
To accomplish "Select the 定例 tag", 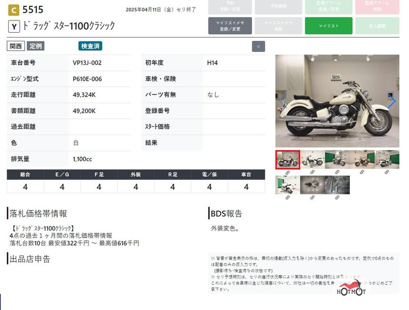I will 35,46.
